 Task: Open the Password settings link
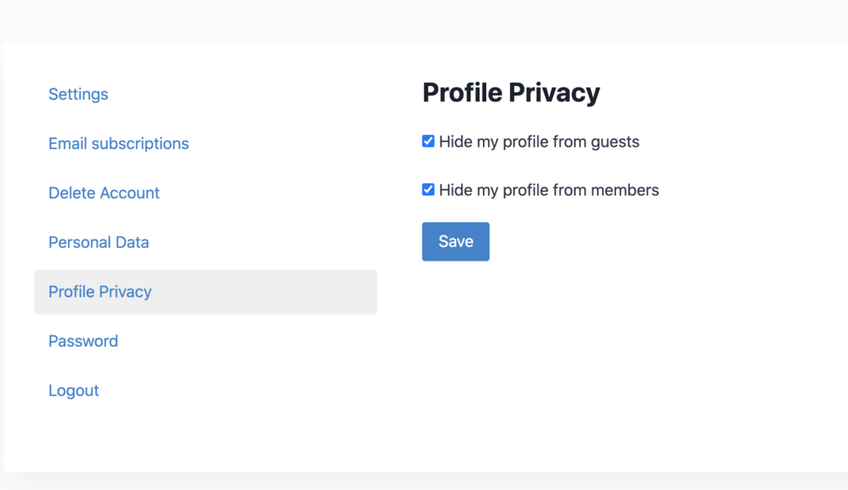tap(83, 341)
